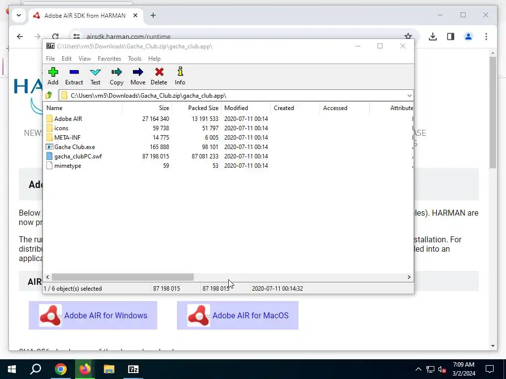The width and height of the screenshot is (506, 379).
Task: Open the Windows Start menu
Action: coord(12,369)
